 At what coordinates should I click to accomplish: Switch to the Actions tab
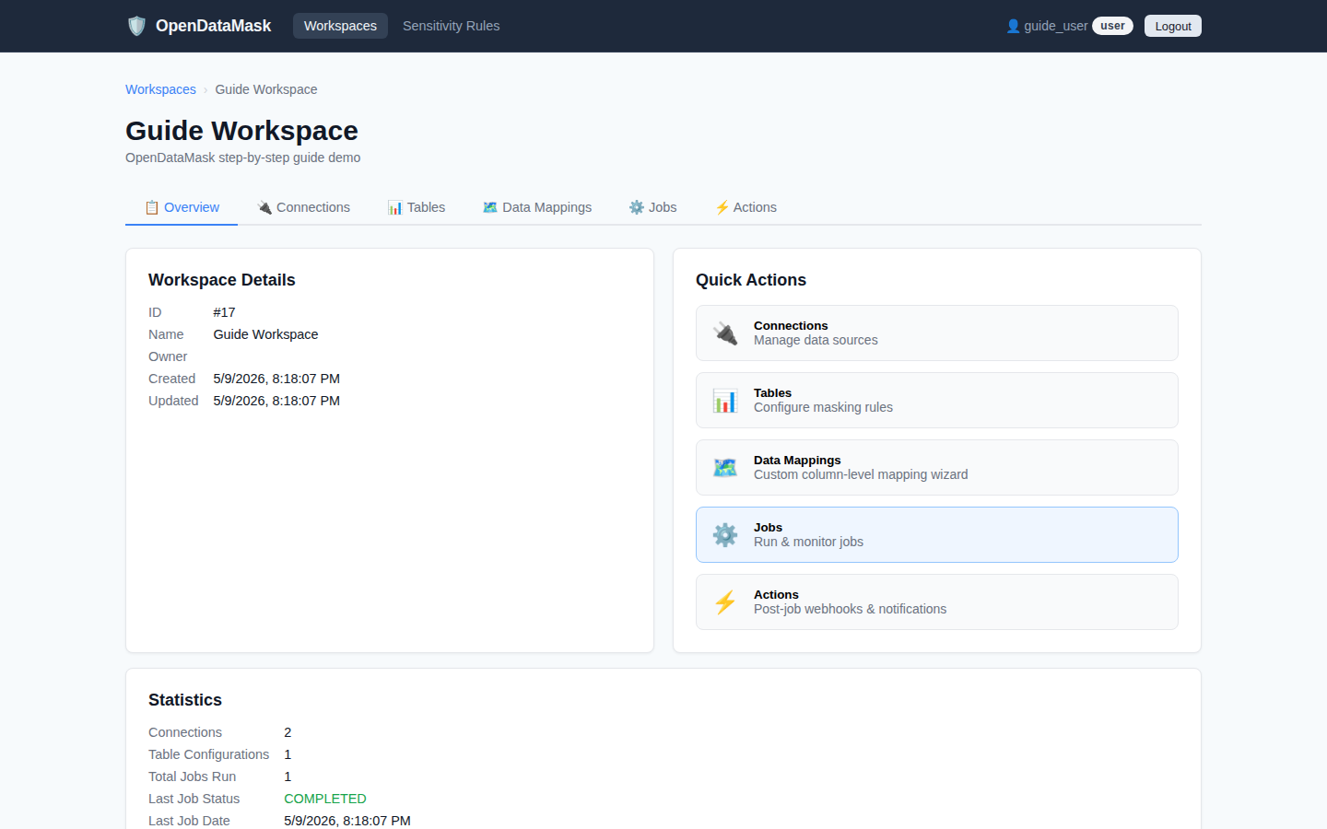[x=746, y=207]
